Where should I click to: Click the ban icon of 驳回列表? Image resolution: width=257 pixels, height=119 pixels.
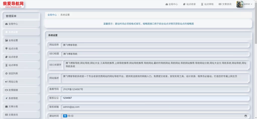6,73
